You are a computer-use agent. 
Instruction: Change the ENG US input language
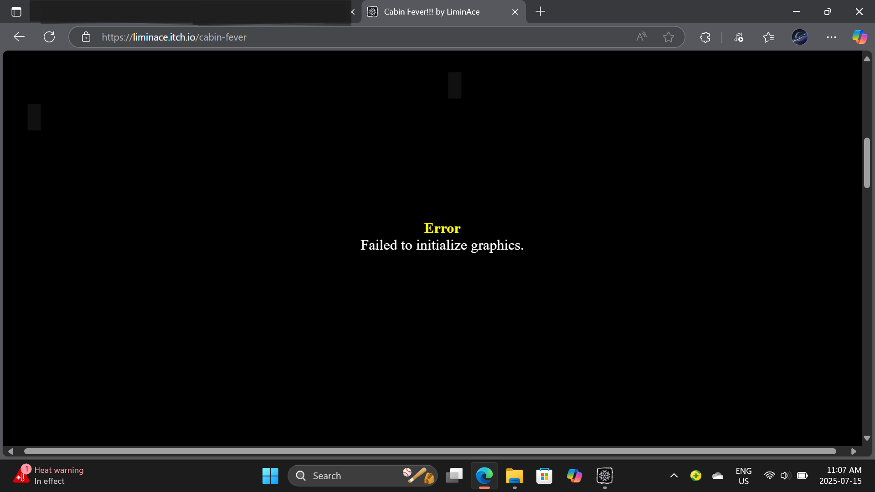coord(744,476)
